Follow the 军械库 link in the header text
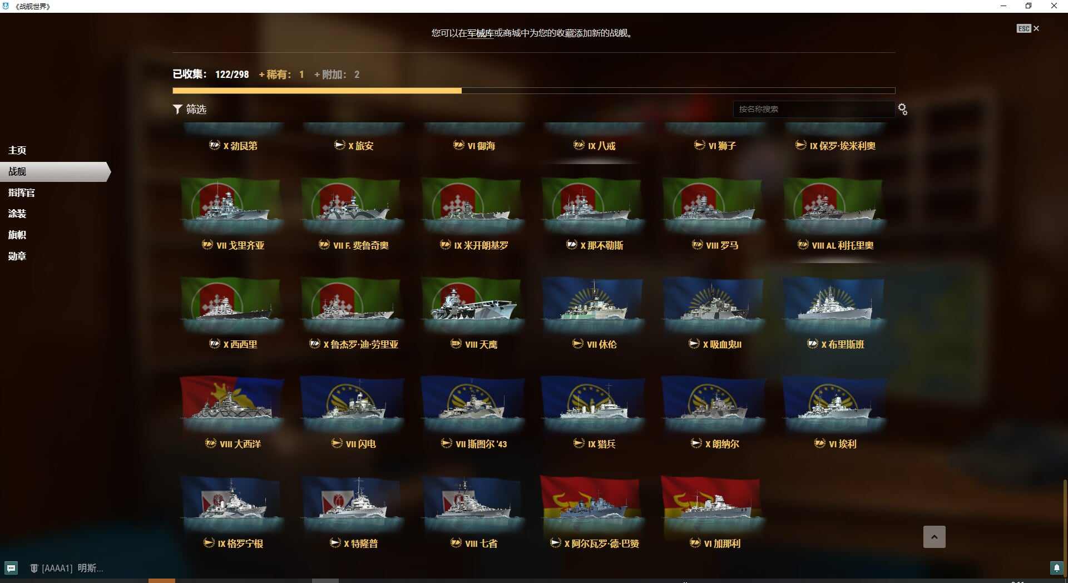 (481, 33)
